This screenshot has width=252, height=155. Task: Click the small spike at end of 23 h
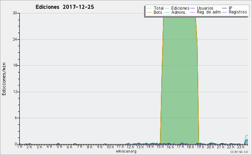(246, 140)
